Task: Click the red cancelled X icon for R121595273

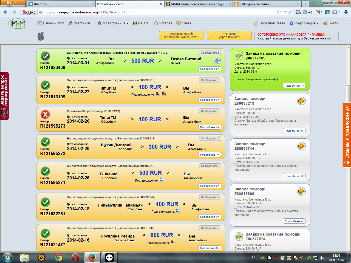Action: tap(45, 115)
